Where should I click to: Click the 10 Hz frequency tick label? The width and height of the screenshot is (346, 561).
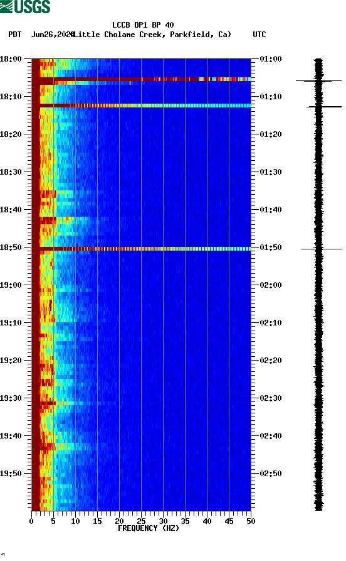75,521
